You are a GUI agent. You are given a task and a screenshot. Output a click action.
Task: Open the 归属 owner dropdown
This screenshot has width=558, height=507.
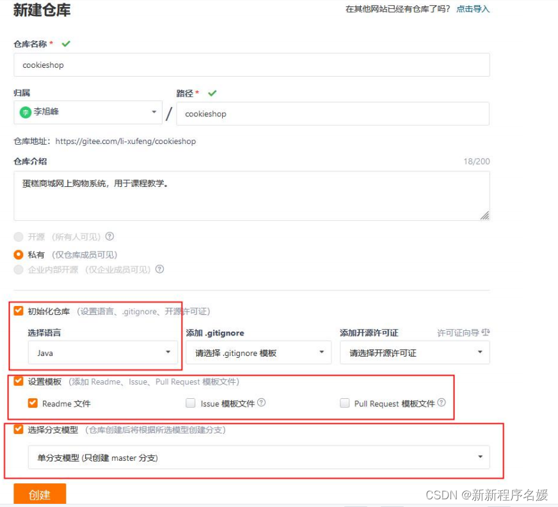tap(88, 112)
